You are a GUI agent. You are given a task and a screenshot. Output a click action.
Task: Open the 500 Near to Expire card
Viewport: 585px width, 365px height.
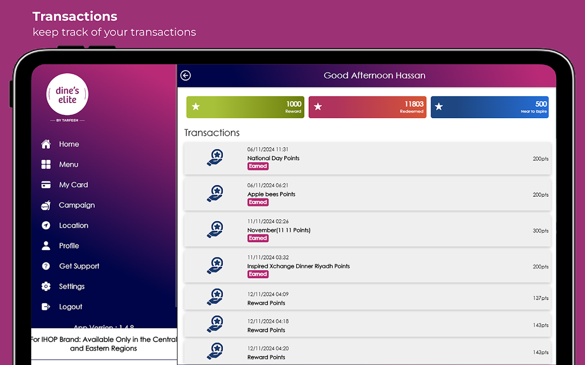pos(489,107)
